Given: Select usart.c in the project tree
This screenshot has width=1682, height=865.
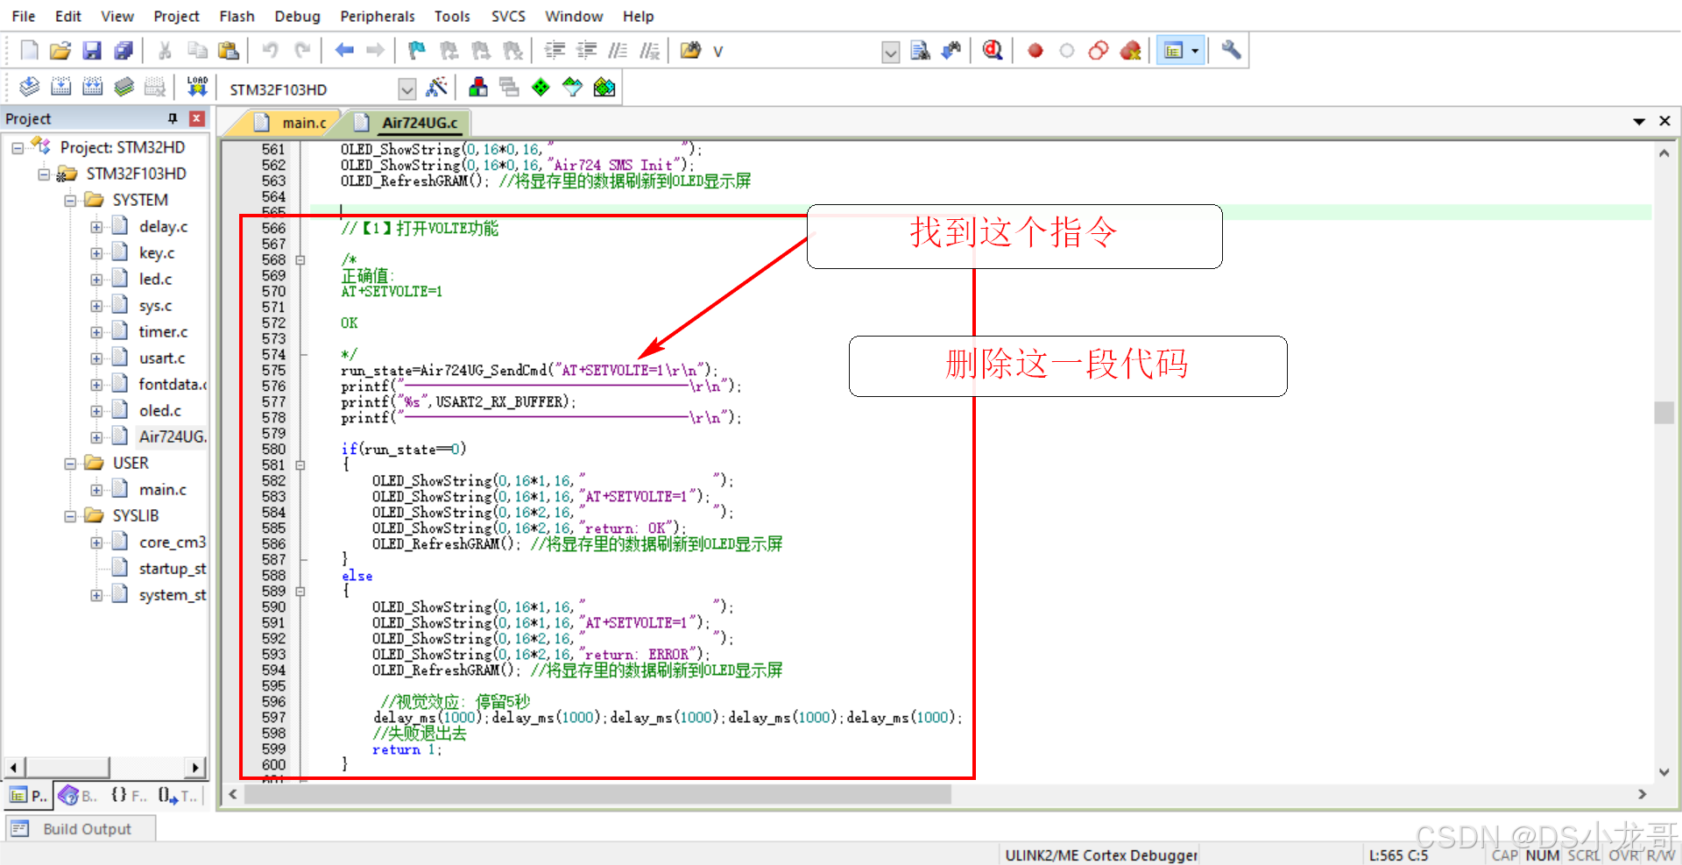Looking at the screenshot, I should tap(162, 358).
